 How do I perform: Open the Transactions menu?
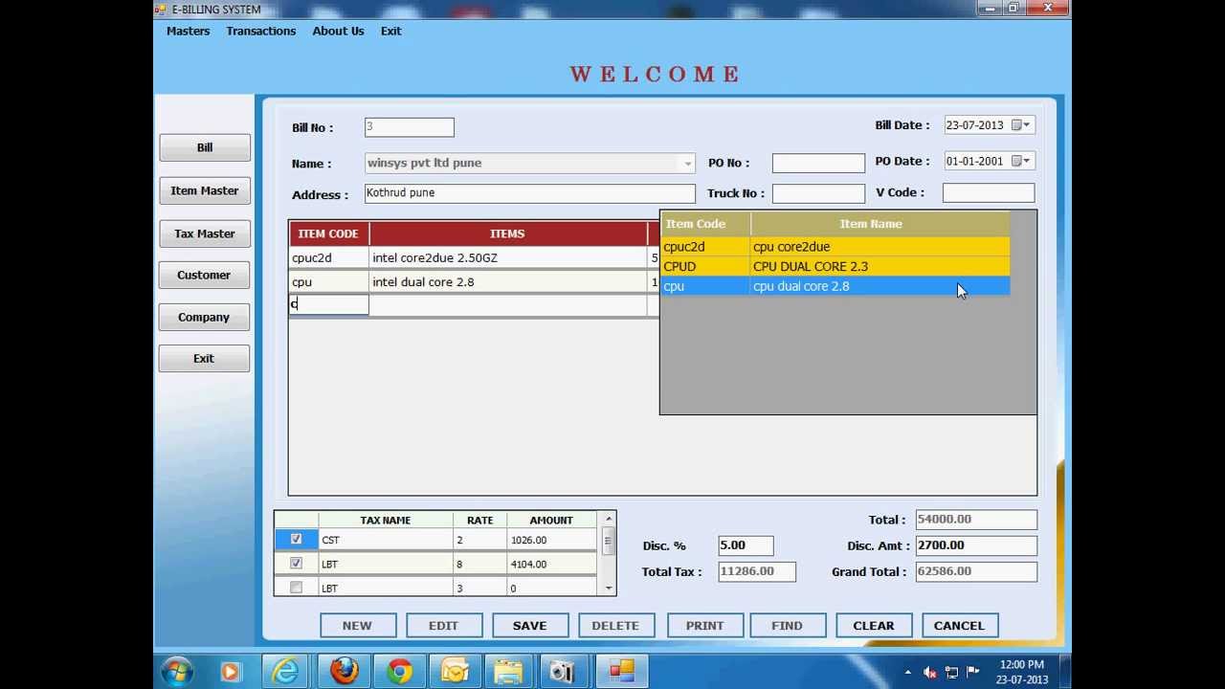(x=261, y=31)
